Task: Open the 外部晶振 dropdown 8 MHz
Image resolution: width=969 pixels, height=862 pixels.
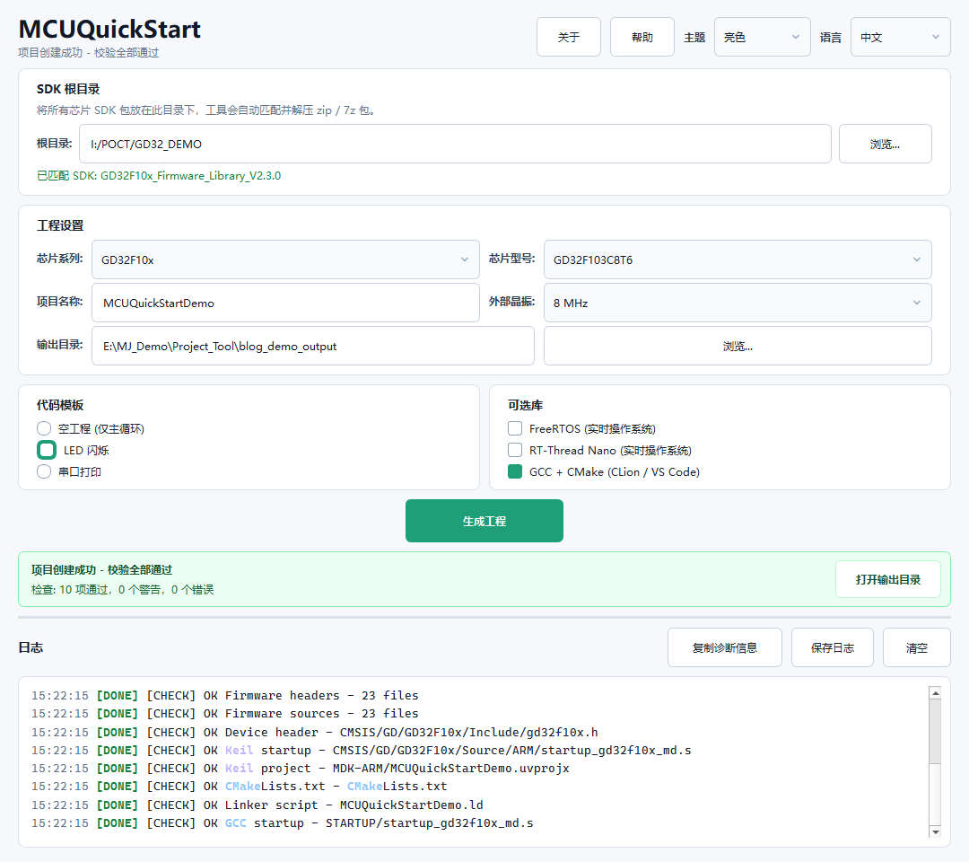Action: click(738, 303)
